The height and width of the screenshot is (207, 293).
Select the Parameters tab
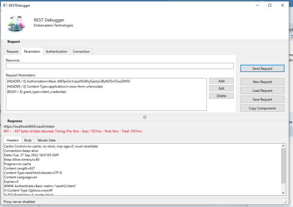pyautogui.click(x=32, y=52)
